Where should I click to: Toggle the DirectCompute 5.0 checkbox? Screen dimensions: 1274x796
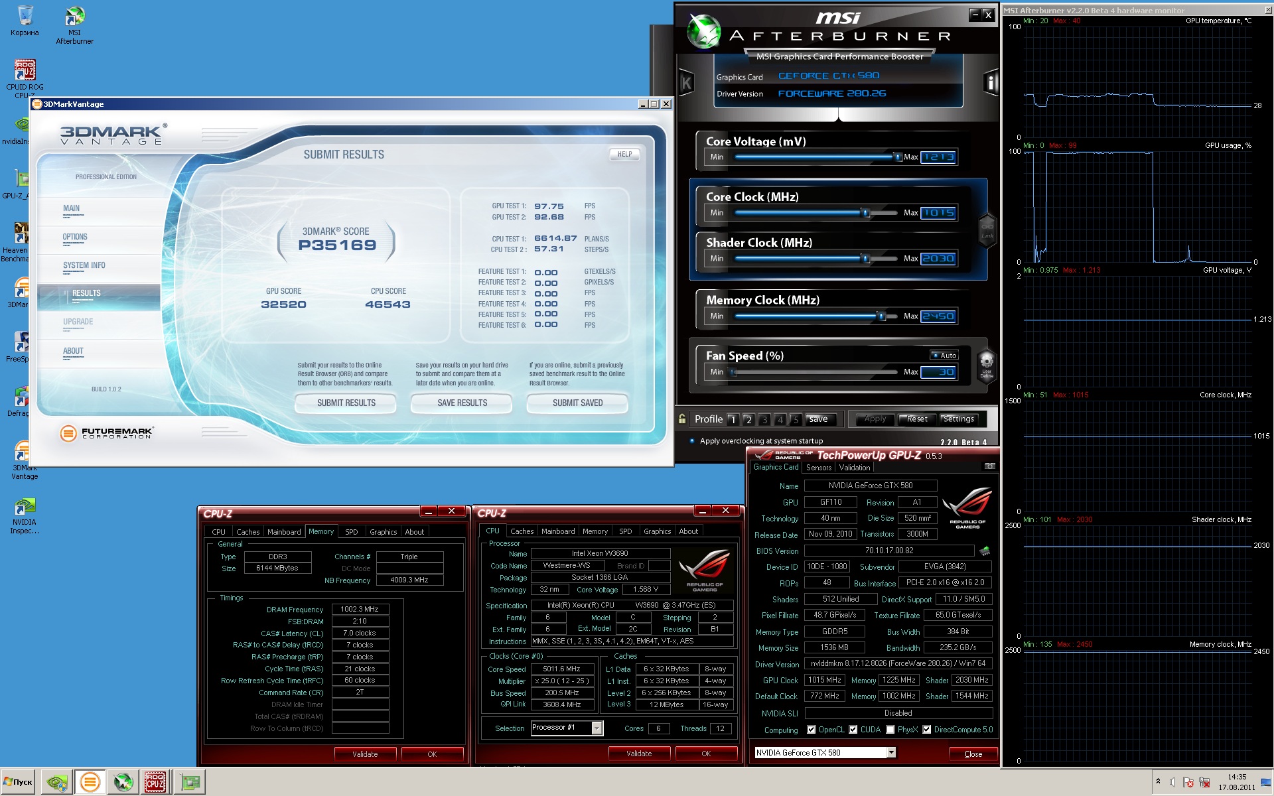coord(927,730)
